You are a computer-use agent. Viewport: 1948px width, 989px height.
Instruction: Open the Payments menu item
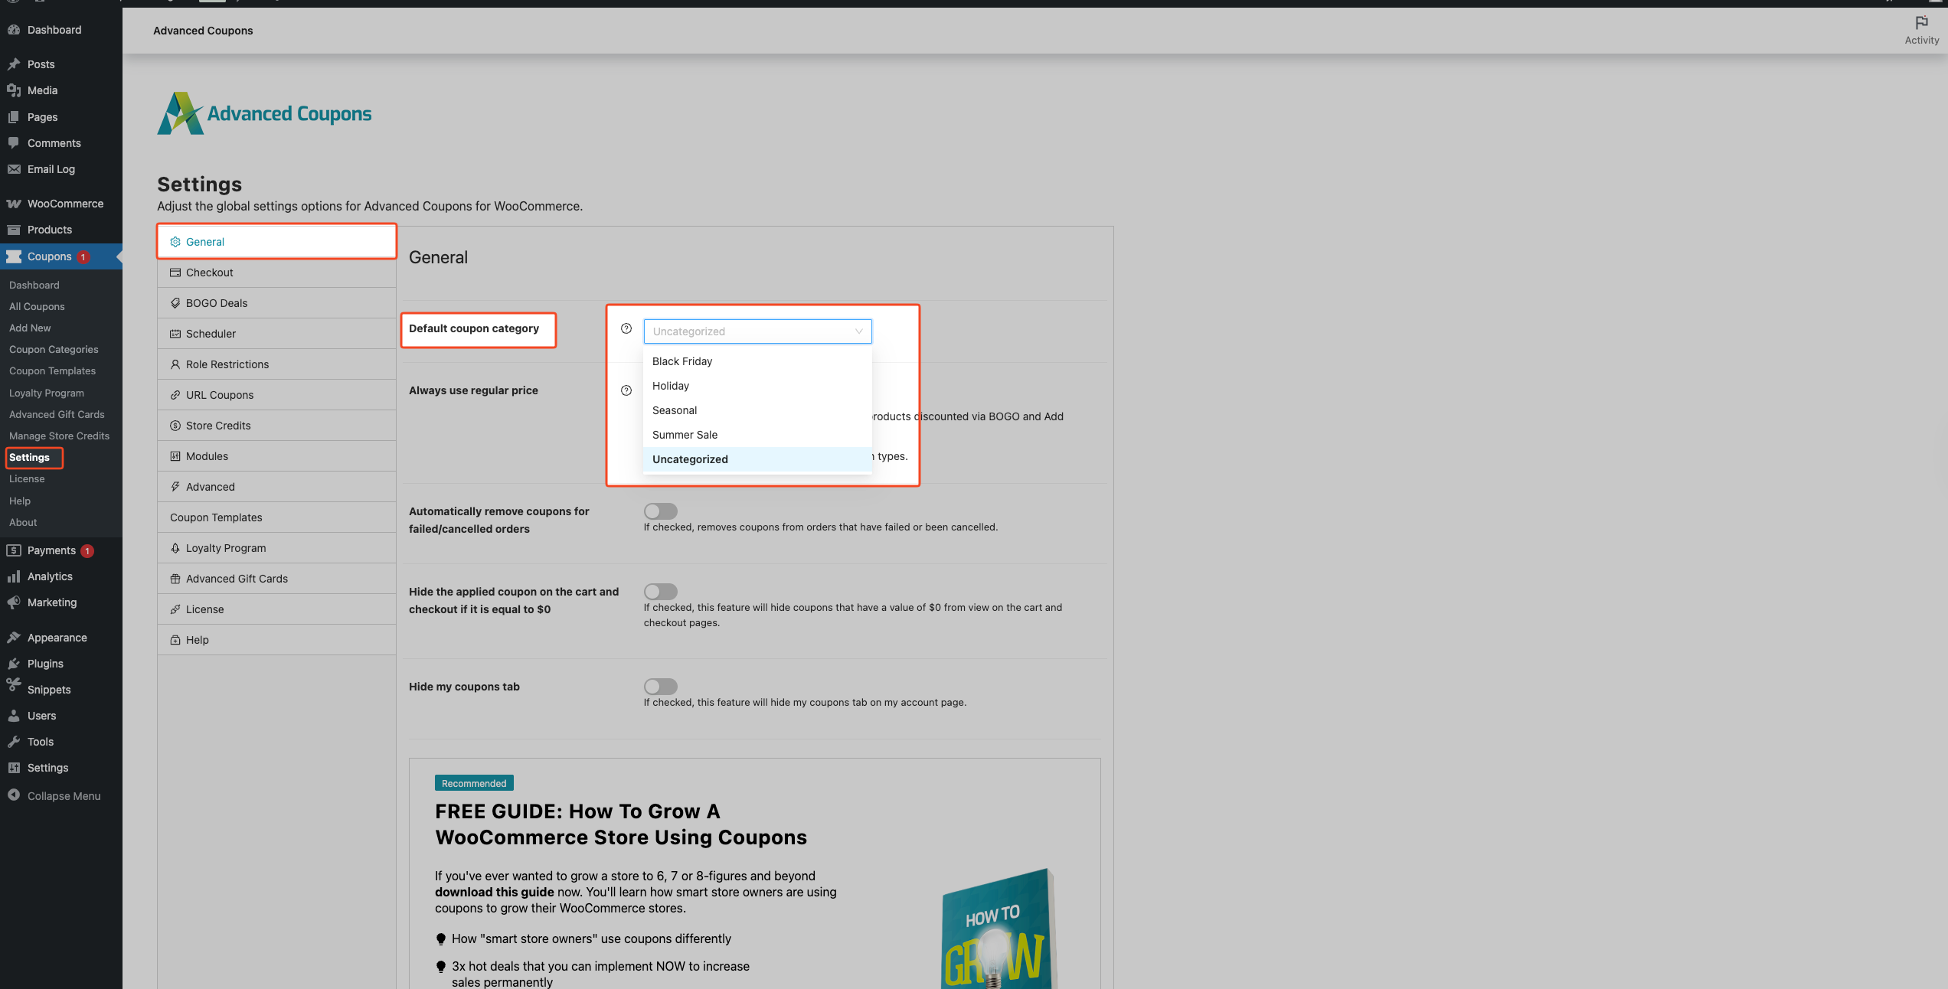pyautogui.click(x=51, y=550)
